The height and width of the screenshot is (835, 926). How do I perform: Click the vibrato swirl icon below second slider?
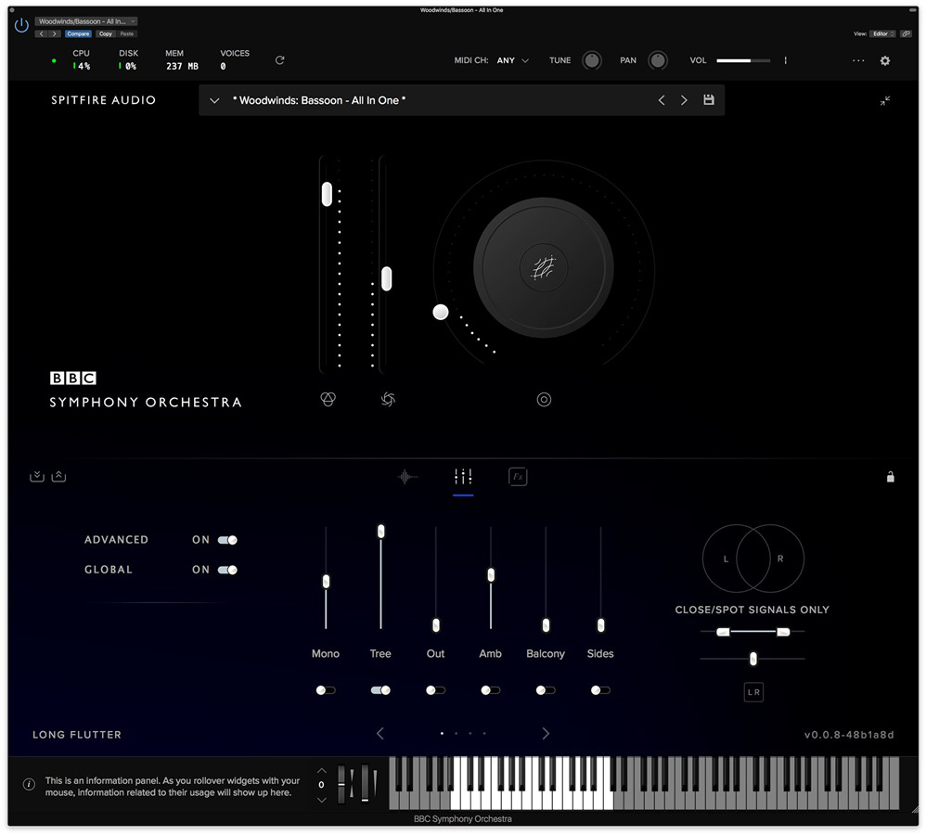(x=388, y=399)
